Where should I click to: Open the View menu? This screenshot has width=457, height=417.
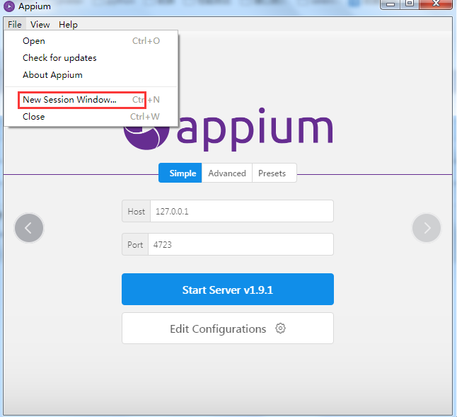coord(40,25)
